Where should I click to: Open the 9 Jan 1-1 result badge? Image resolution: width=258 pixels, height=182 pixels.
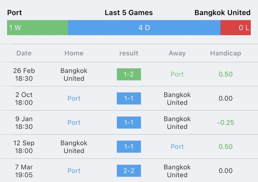click(x=129, y=123)
